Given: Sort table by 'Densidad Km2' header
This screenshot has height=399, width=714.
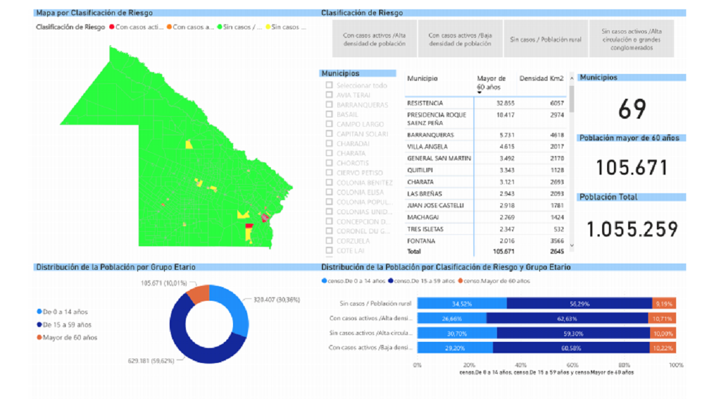Looking at the screenshot, I should click(541, 79).
